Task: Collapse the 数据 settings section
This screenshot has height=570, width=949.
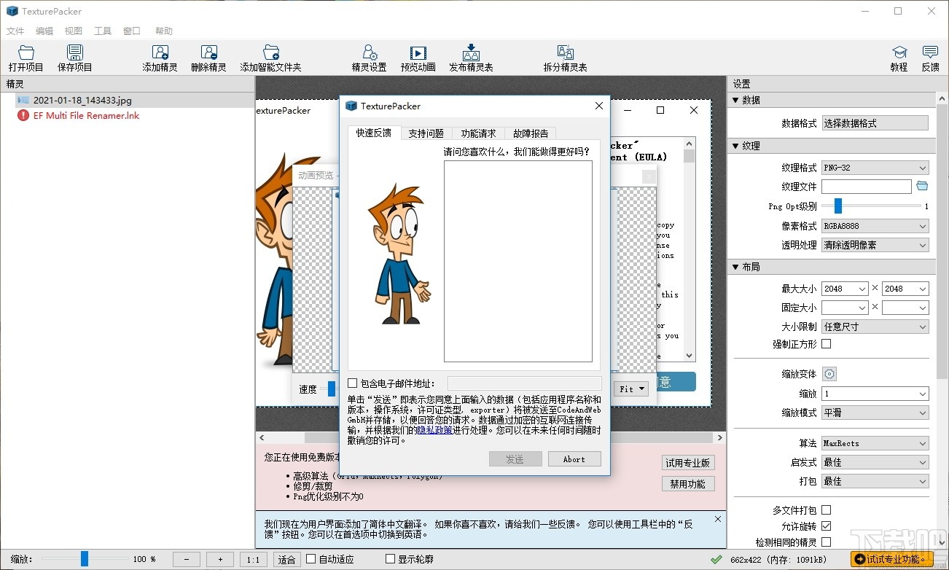Action: (735, 100)
